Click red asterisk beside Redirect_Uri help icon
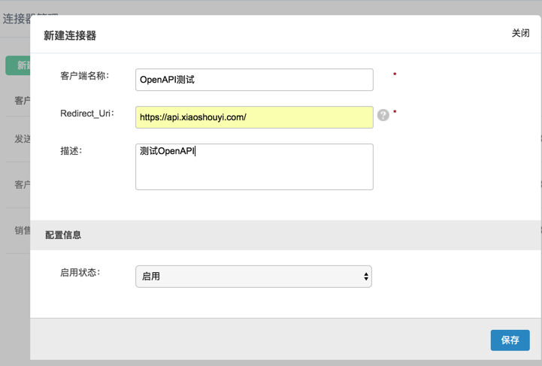542x366 pixels. tap(395, 113)
